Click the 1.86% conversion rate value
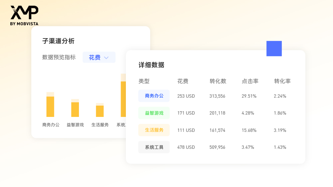Image resolution: width=333 pixels, height=187 pixels. pos(280,113)
